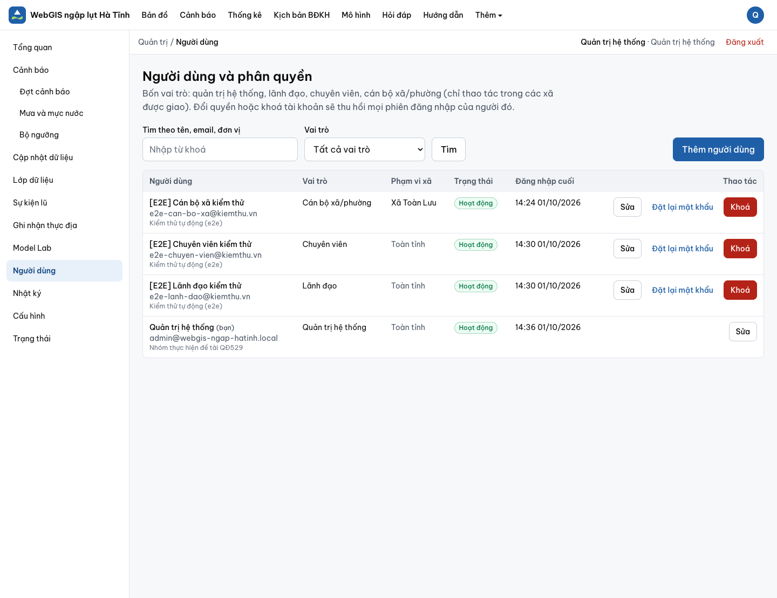The width and height of the screenshot is (777, 598).
Task: Open the user avatar Q icon
Action: tap(755, 15)
